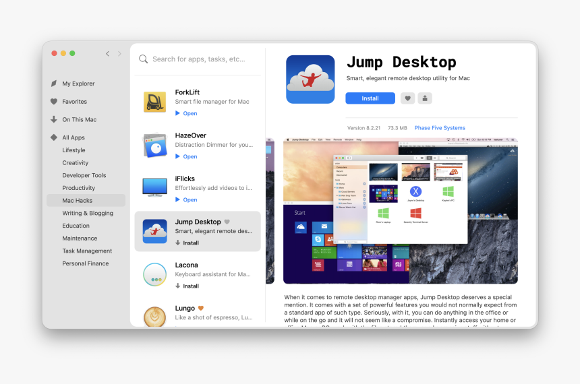Click the Lacona title text
The width and height of the screenshot is (580, 384).
click(186, 265)
